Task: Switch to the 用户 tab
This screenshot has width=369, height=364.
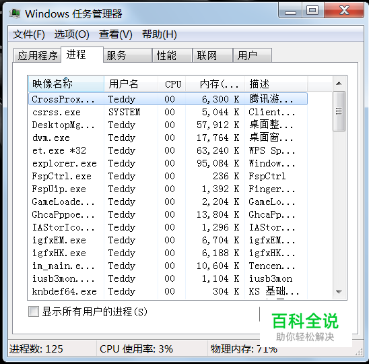Action: [x=253, y=55]
